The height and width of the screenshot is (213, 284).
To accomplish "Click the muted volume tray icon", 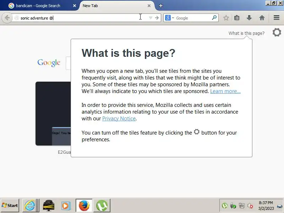I will point(250,206).
